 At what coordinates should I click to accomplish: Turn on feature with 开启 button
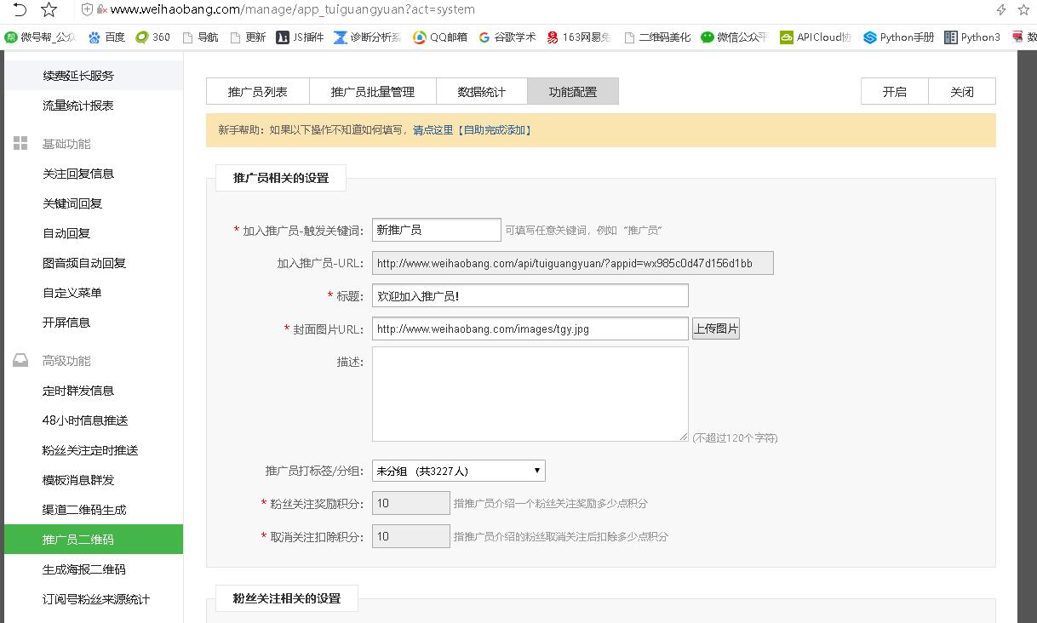pos(894,92)
